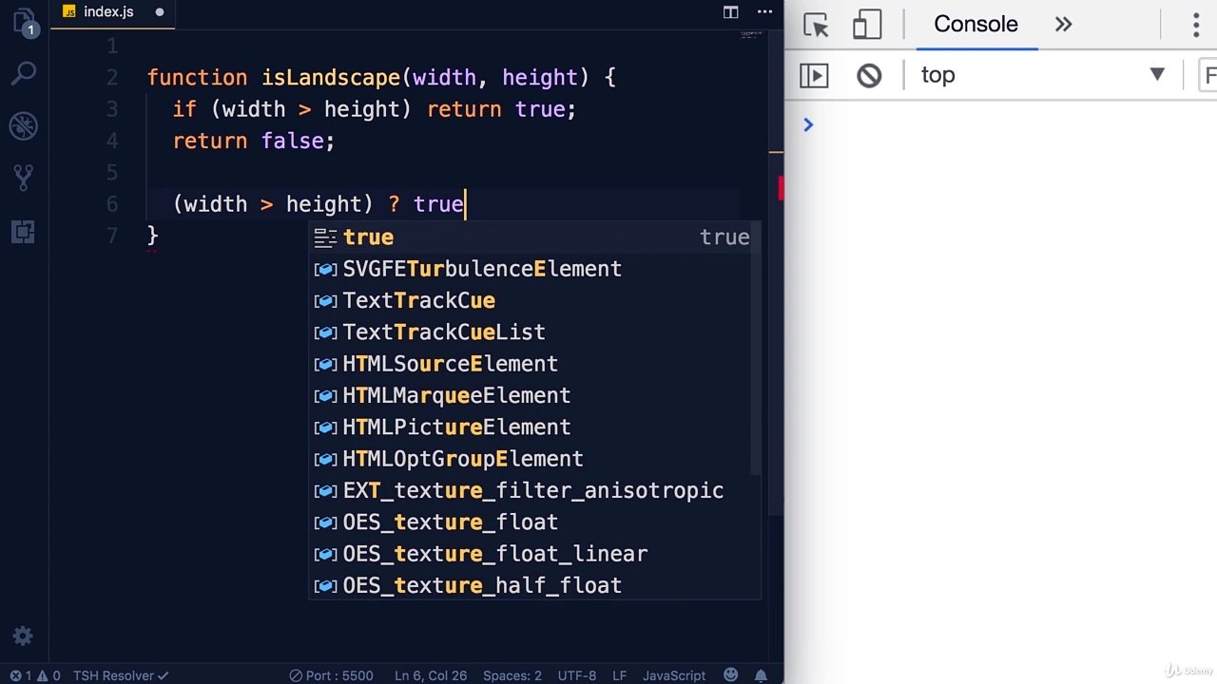Pick HTMLSourceElement in the suggestion list
The width and height of the screenshot is (1217, 684).
click(535, 364)
